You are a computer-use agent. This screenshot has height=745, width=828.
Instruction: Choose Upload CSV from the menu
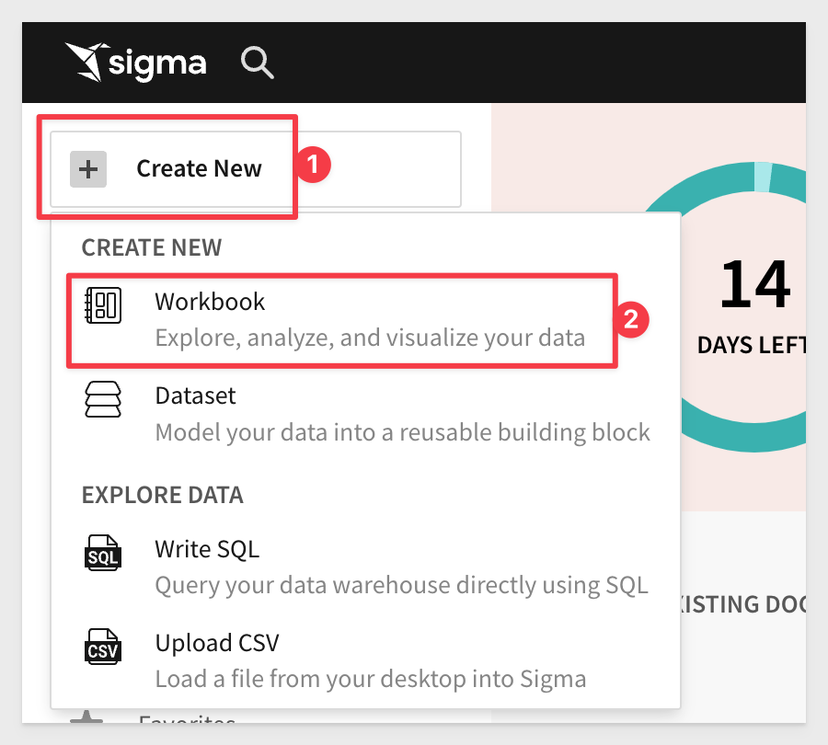[216, 642]
